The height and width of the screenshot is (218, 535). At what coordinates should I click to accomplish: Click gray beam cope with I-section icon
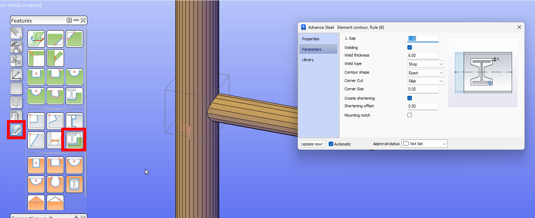click(74, 121)
